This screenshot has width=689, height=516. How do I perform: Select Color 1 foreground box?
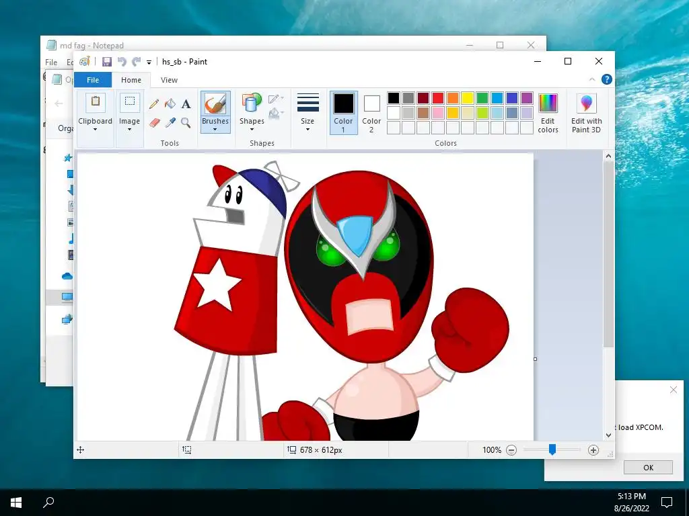(344, 113)
